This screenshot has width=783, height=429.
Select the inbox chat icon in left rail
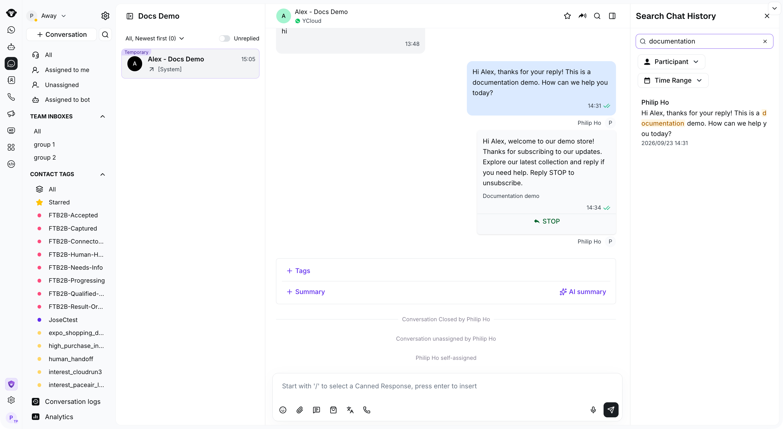pos(11,63)
